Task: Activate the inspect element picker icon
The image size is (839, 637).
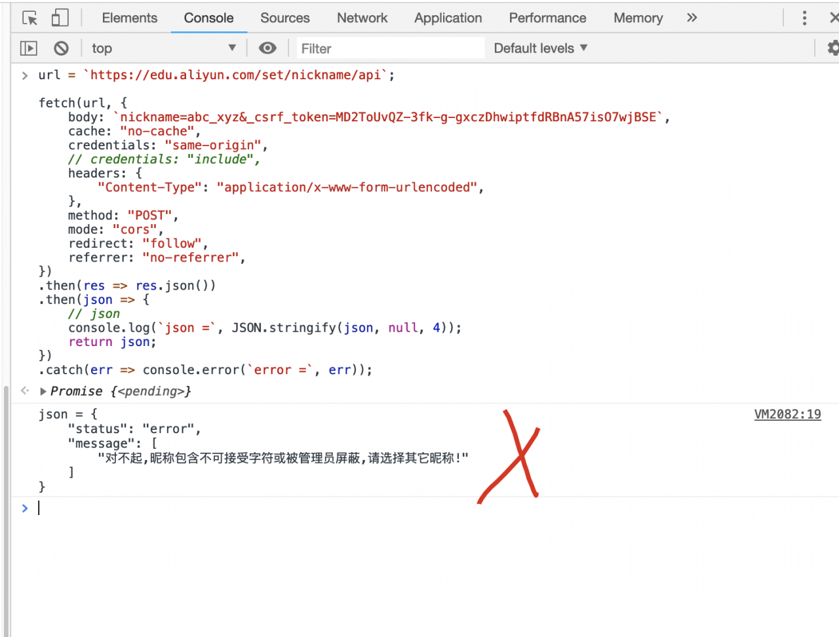Action: point(29,18)
